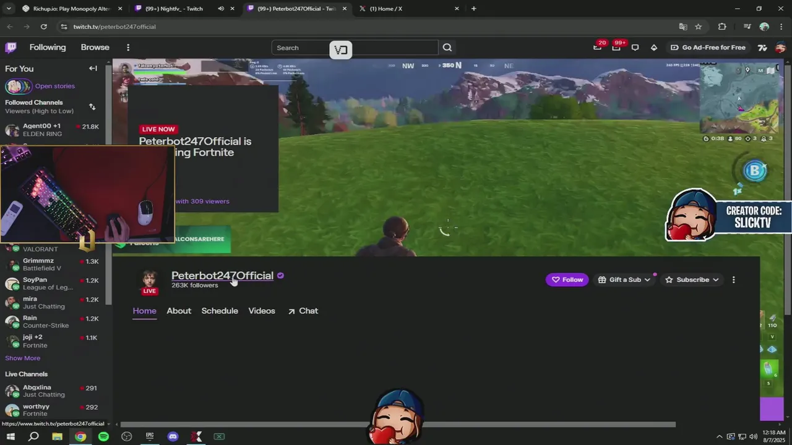This screenshot has height=445, width=792.
Task: Open the Get Bits diamond icon
Action: tap(654, 48)
